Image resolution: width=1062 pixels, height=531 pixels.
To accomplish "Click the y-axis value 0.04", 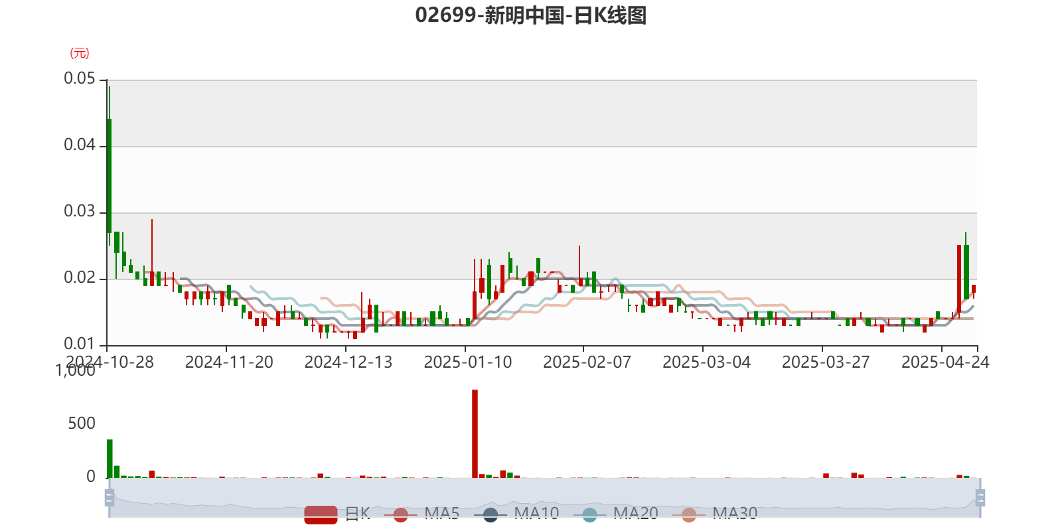I will click(80, 145).
